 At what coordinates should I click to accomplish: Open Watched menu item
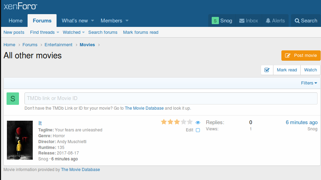pyautogui.click(x=72, y=32)
